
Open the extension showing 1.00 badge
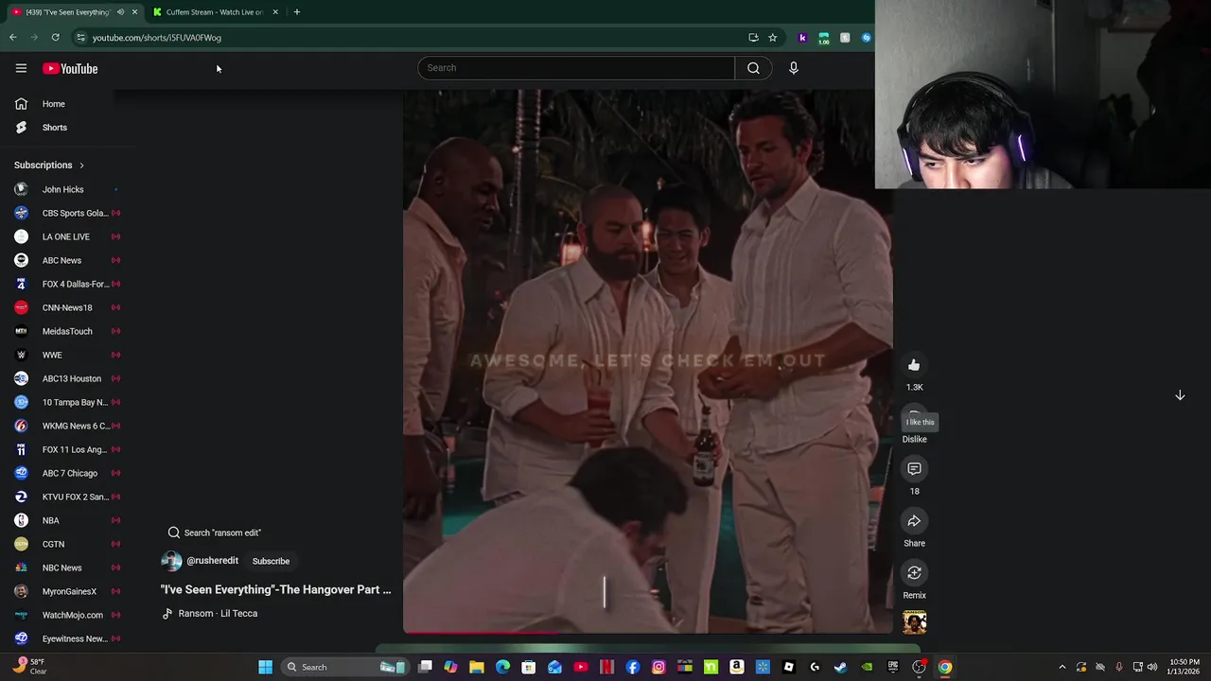(824, 38)
